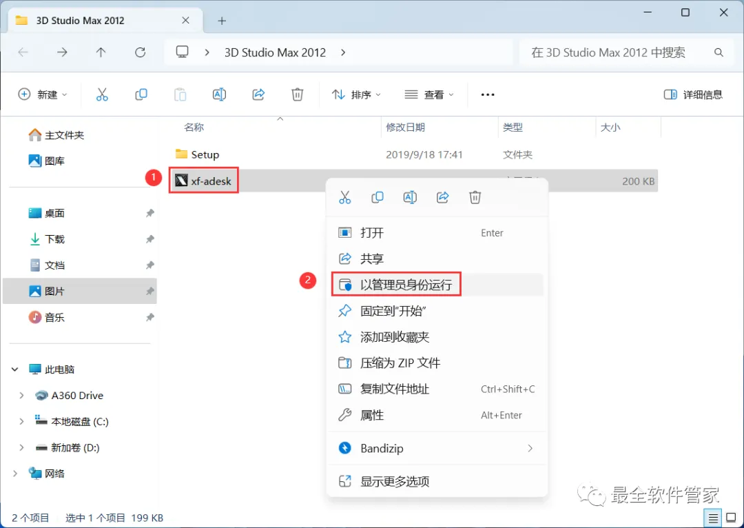
Task: Click the Copy icon in the context menu
Action: (378, 197)
